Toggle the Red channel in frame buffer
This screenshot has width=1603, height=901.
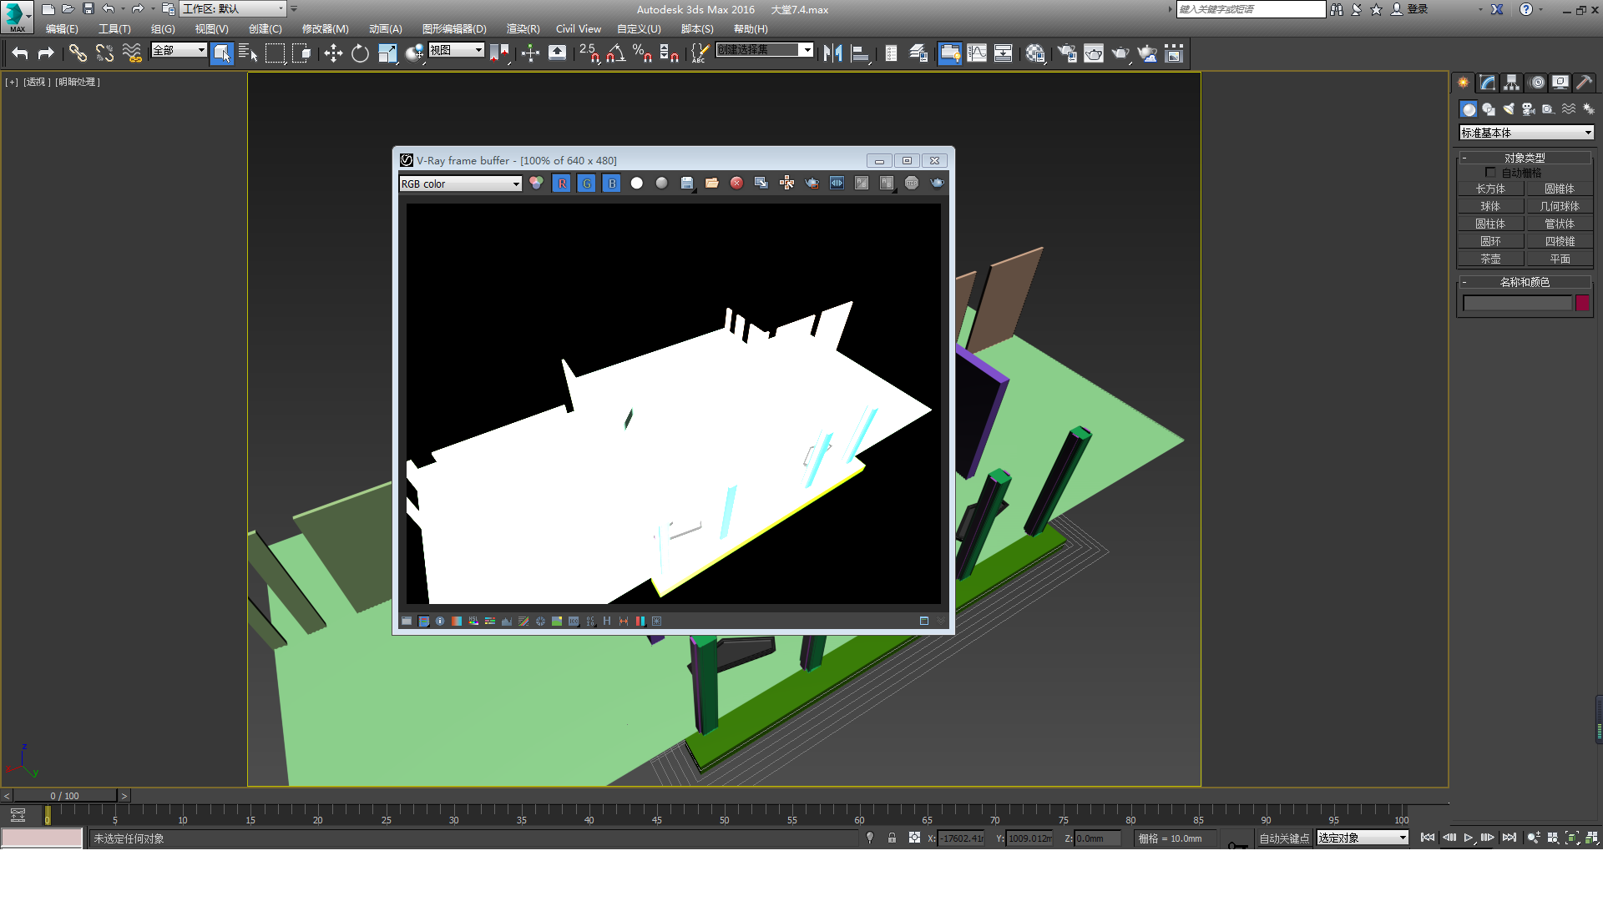(562, 183)
